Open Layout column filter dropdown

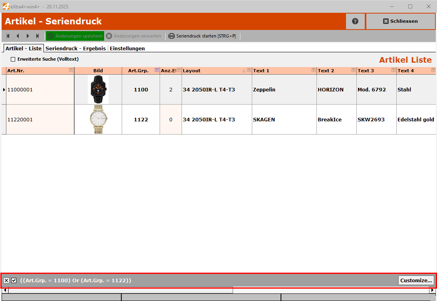[249, 70]
